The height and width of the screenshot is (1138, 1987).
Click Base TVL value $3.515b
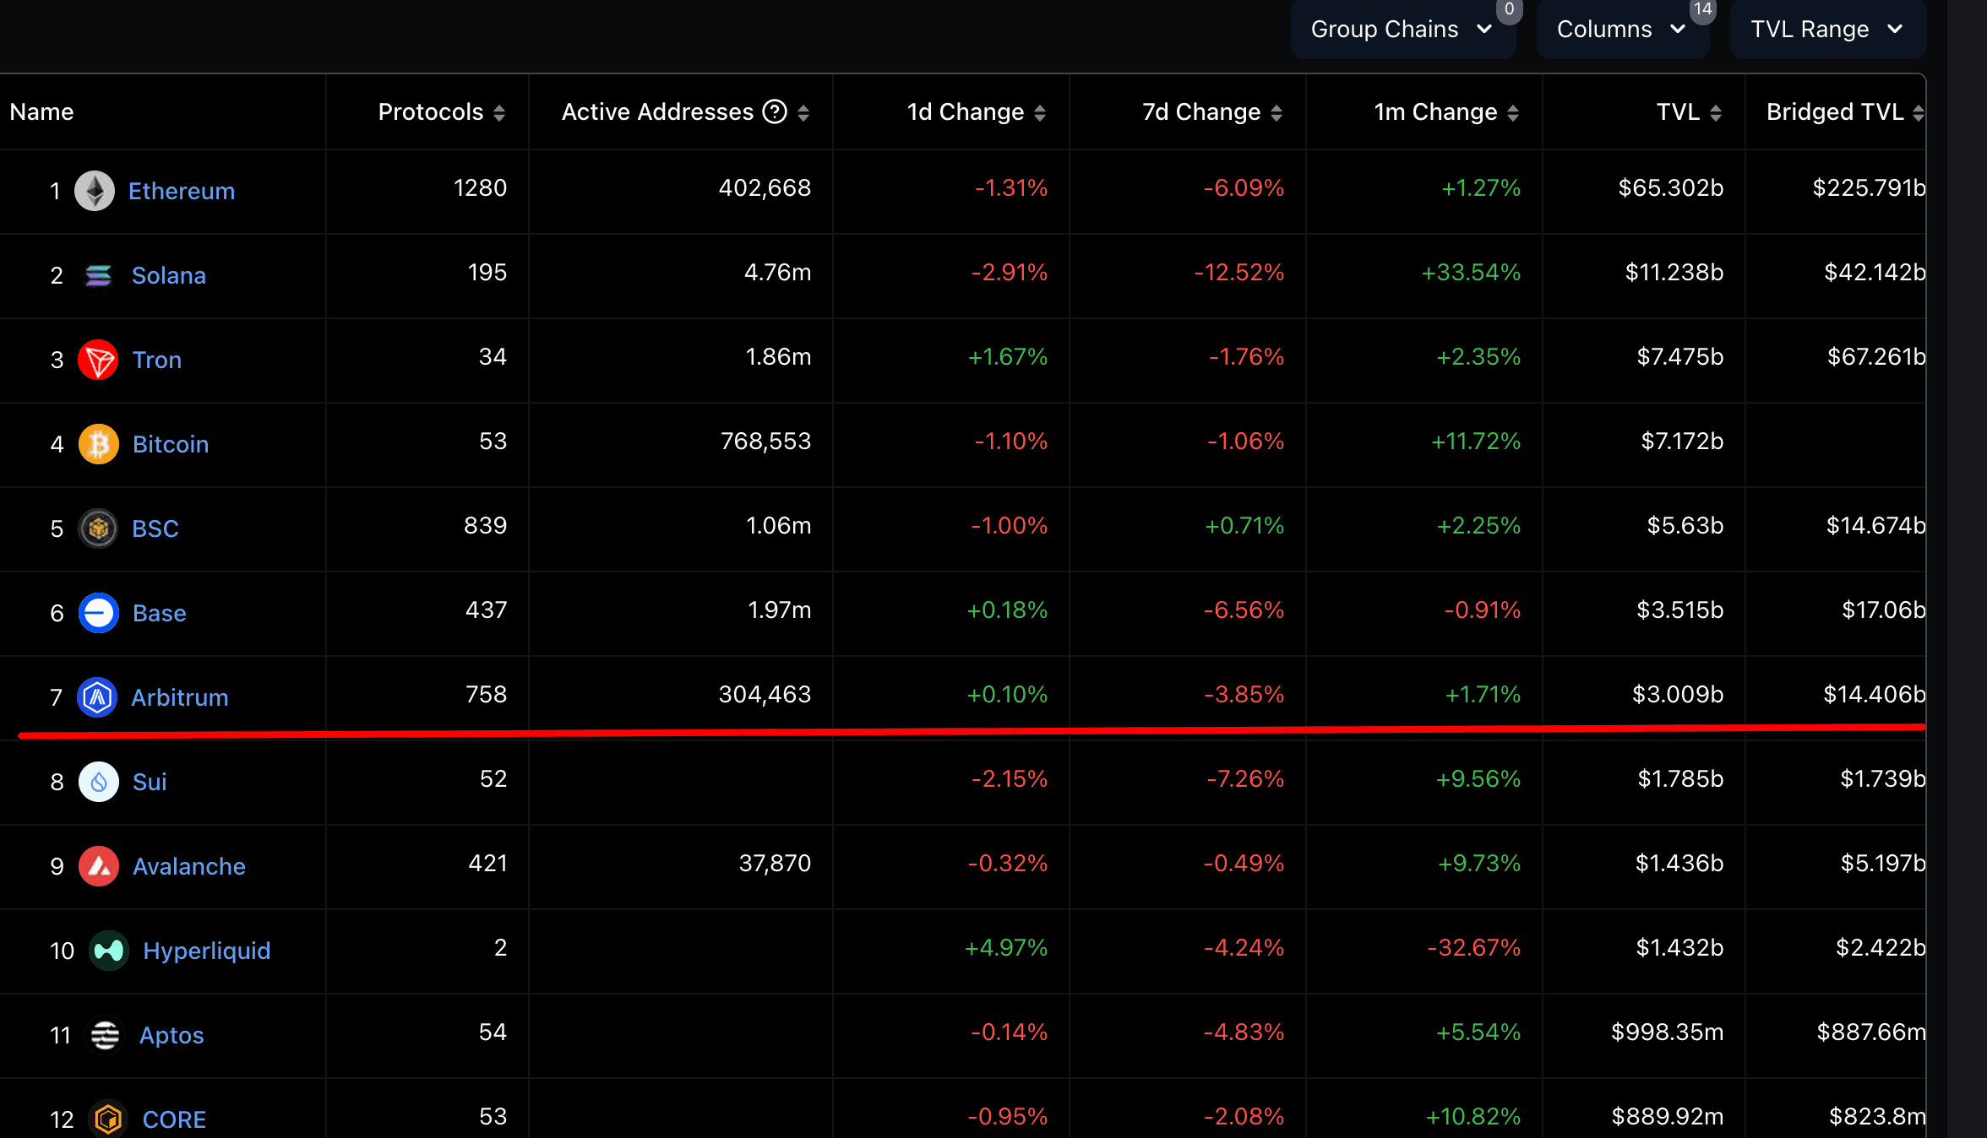[x=1680, y=610]
